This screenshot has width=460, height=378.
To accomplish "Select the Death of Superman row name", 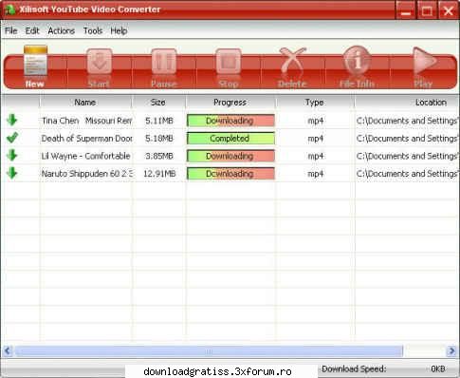I will coord(87,139).
